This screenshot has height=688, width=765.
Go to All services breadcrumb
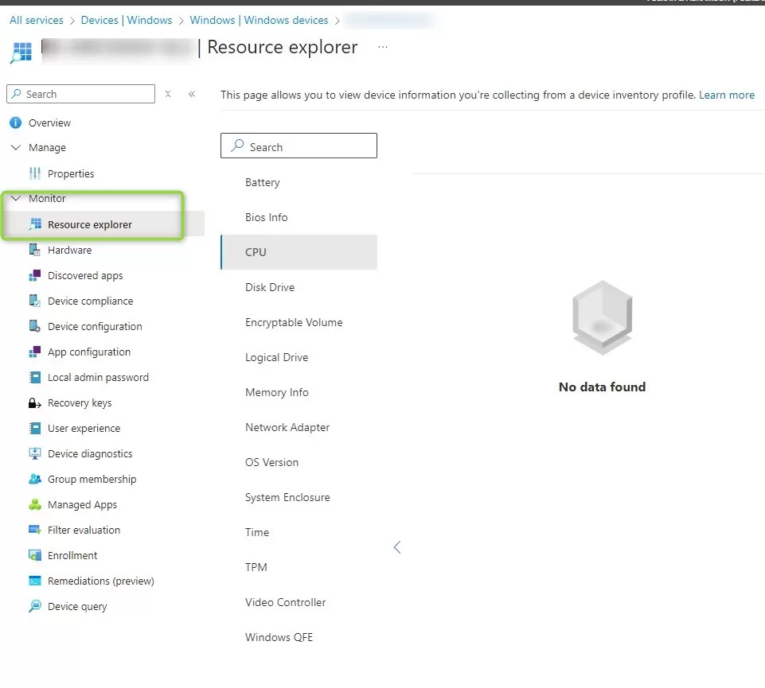click(37, 20)
